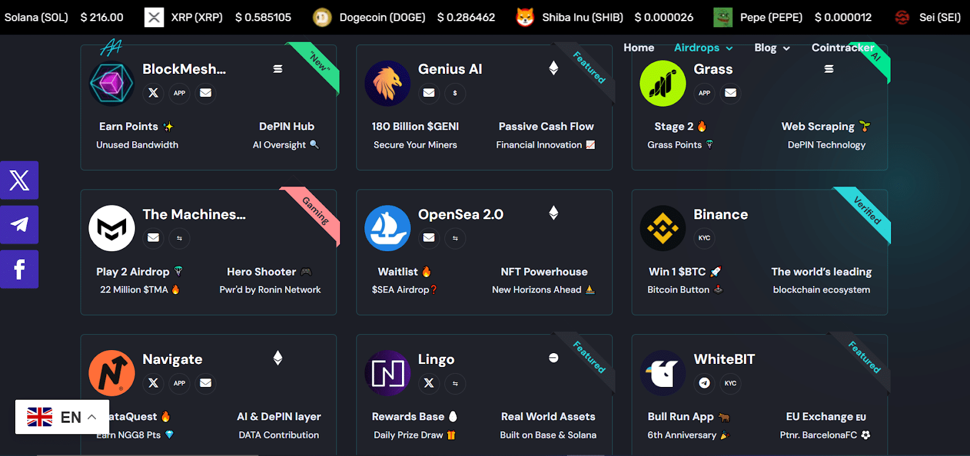Image resolution: width=970 pixels, height=456 pixels.
Task: Click the Genius AI email icon
Action: [429, 93]
